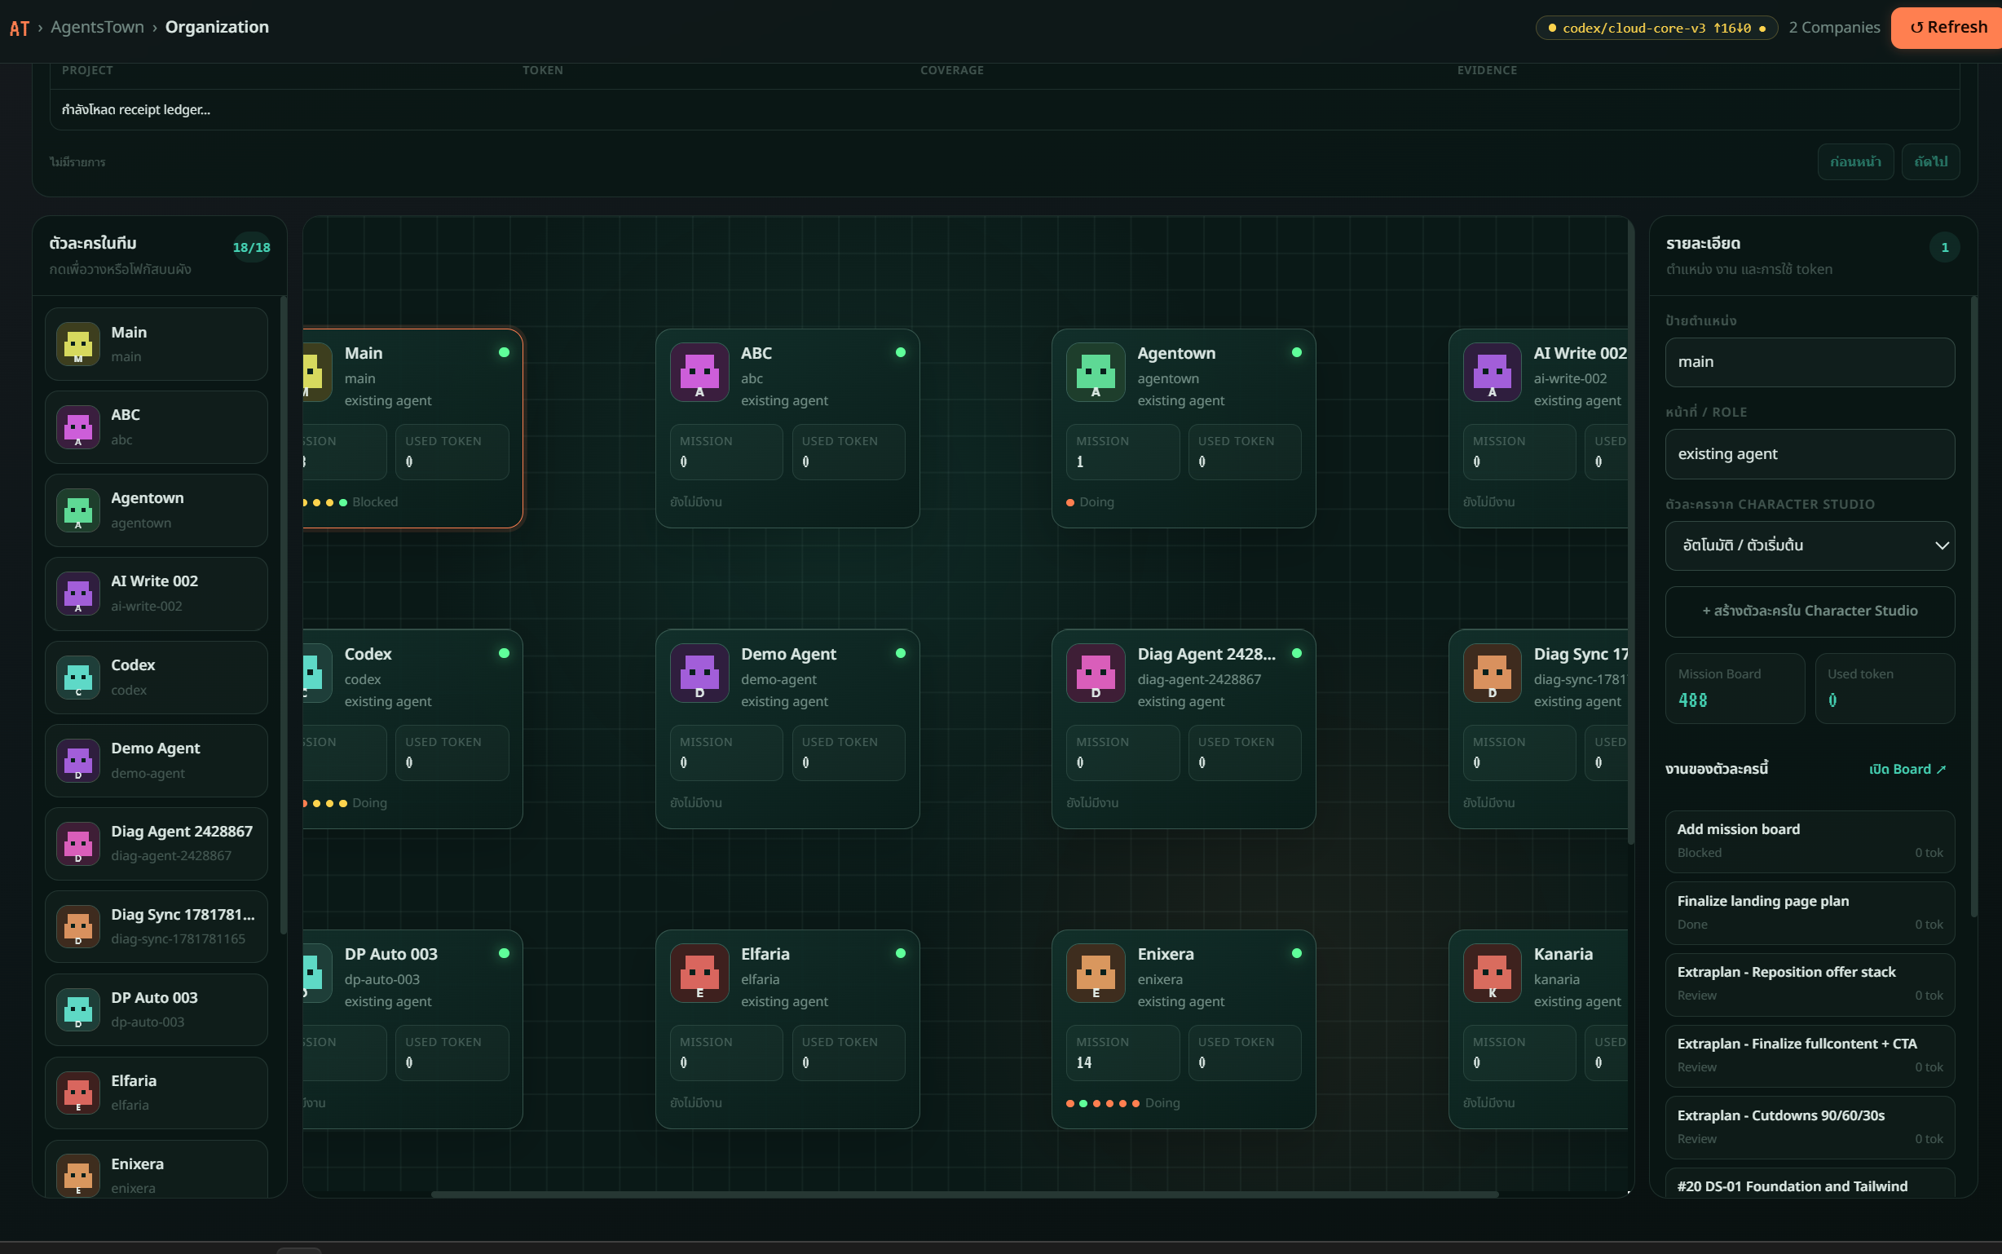This screenshot has width=2002, height=1254.
Task: Click ABC card avatar on the org canvas
Action: [x=699, y=372]
